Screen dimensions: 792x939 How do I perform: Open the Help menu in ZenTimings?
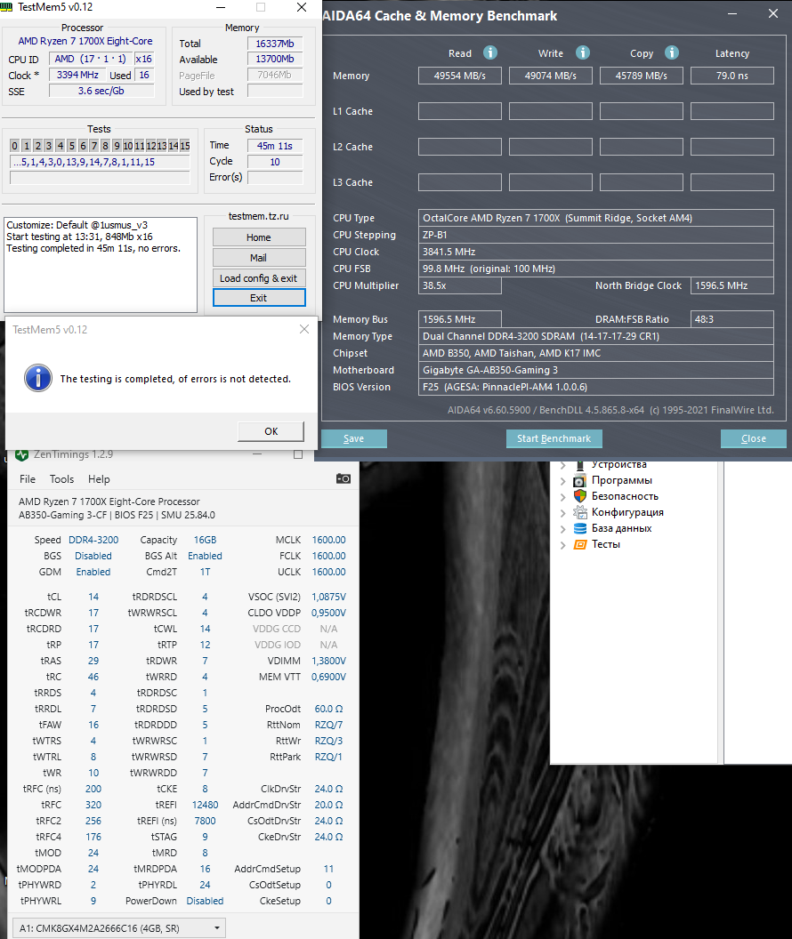99,479
